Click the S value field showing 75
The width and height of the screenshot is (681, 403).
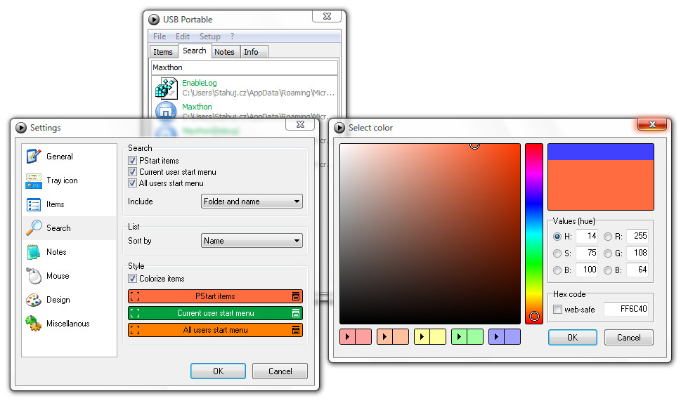coord(587,253)
